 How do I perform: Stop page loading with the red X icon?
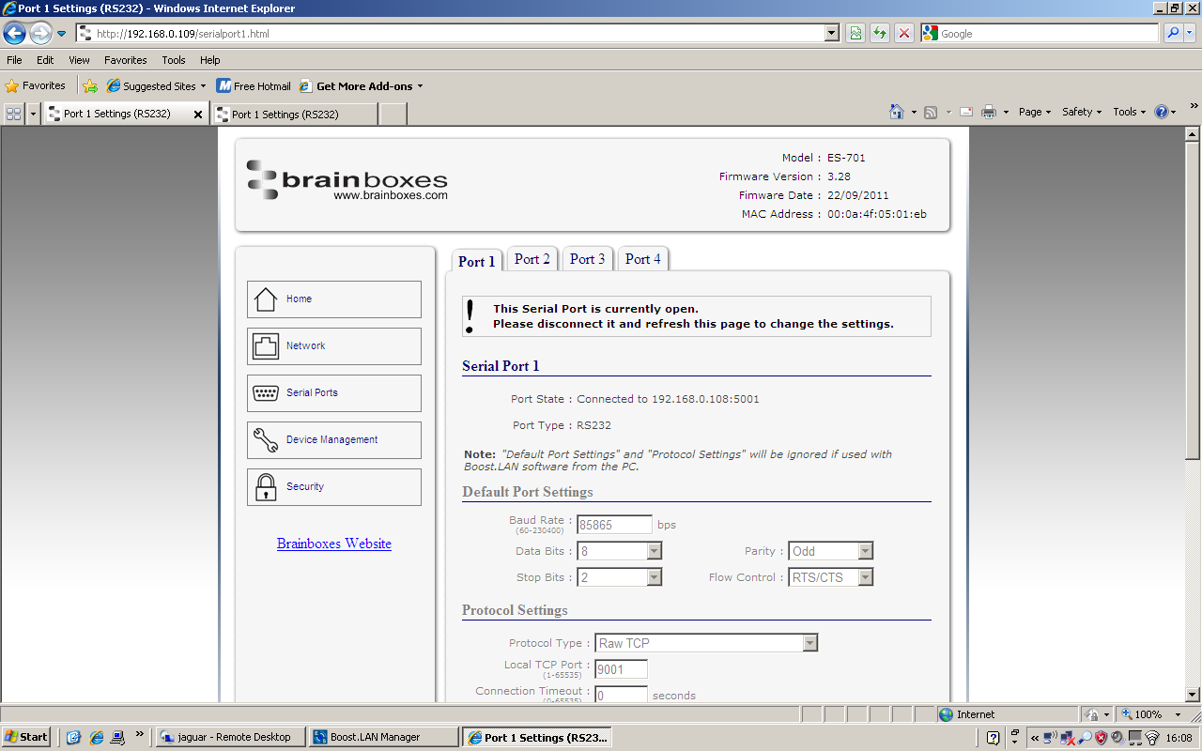pos(903,32)
